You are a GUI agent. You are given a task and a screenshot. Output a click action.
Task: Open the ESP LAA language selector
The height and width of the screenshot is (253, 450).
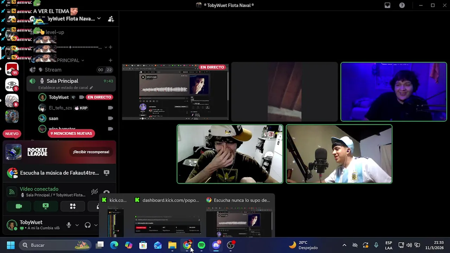(388, 245)
